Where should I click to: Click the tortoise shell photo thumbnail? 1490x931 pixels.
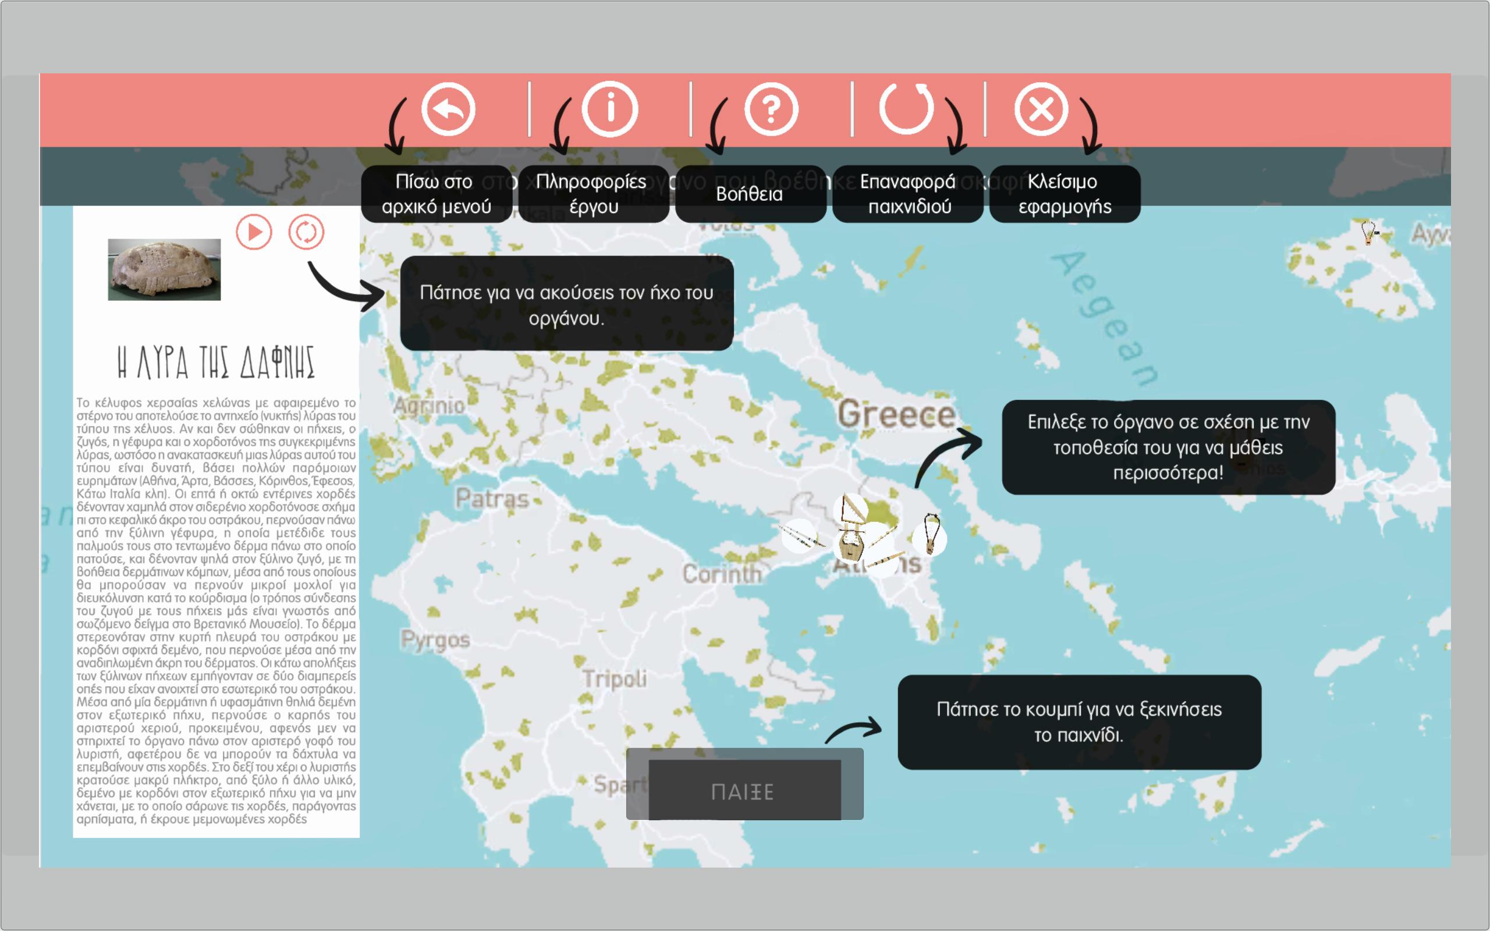[x=164, y=269]
